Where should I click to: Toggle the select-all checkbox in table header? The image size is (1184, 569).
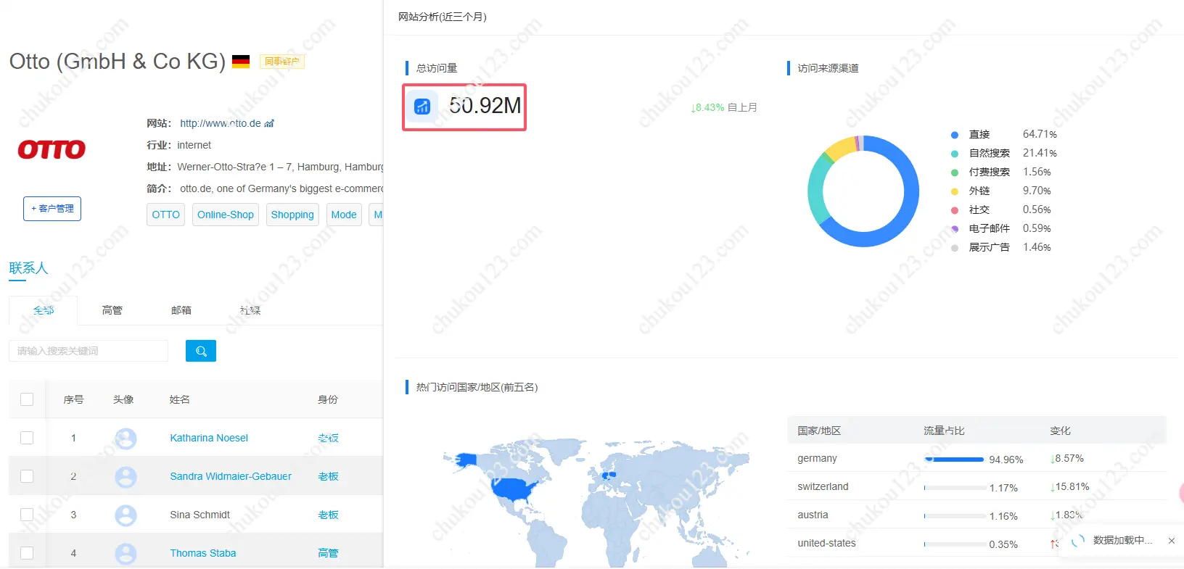pyautogui.click(x=27, y=399)
